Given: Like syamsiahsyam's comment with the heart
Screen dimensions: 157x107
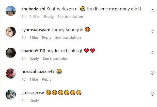Looking at the screenshot, I should point(152,31).
